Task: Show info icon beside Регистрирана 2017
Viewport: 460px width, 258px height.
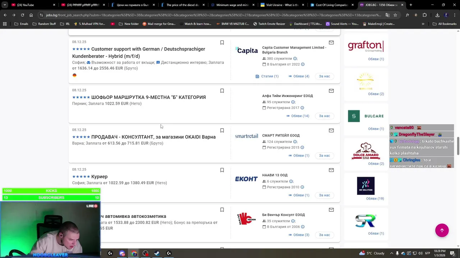Action: pos(302,108)
